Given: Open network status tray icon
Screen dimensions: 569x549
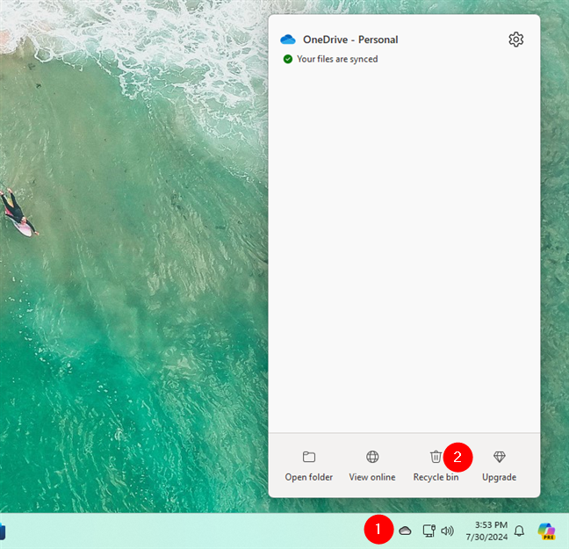Looking at the screenshot, I should coord(429,531).
